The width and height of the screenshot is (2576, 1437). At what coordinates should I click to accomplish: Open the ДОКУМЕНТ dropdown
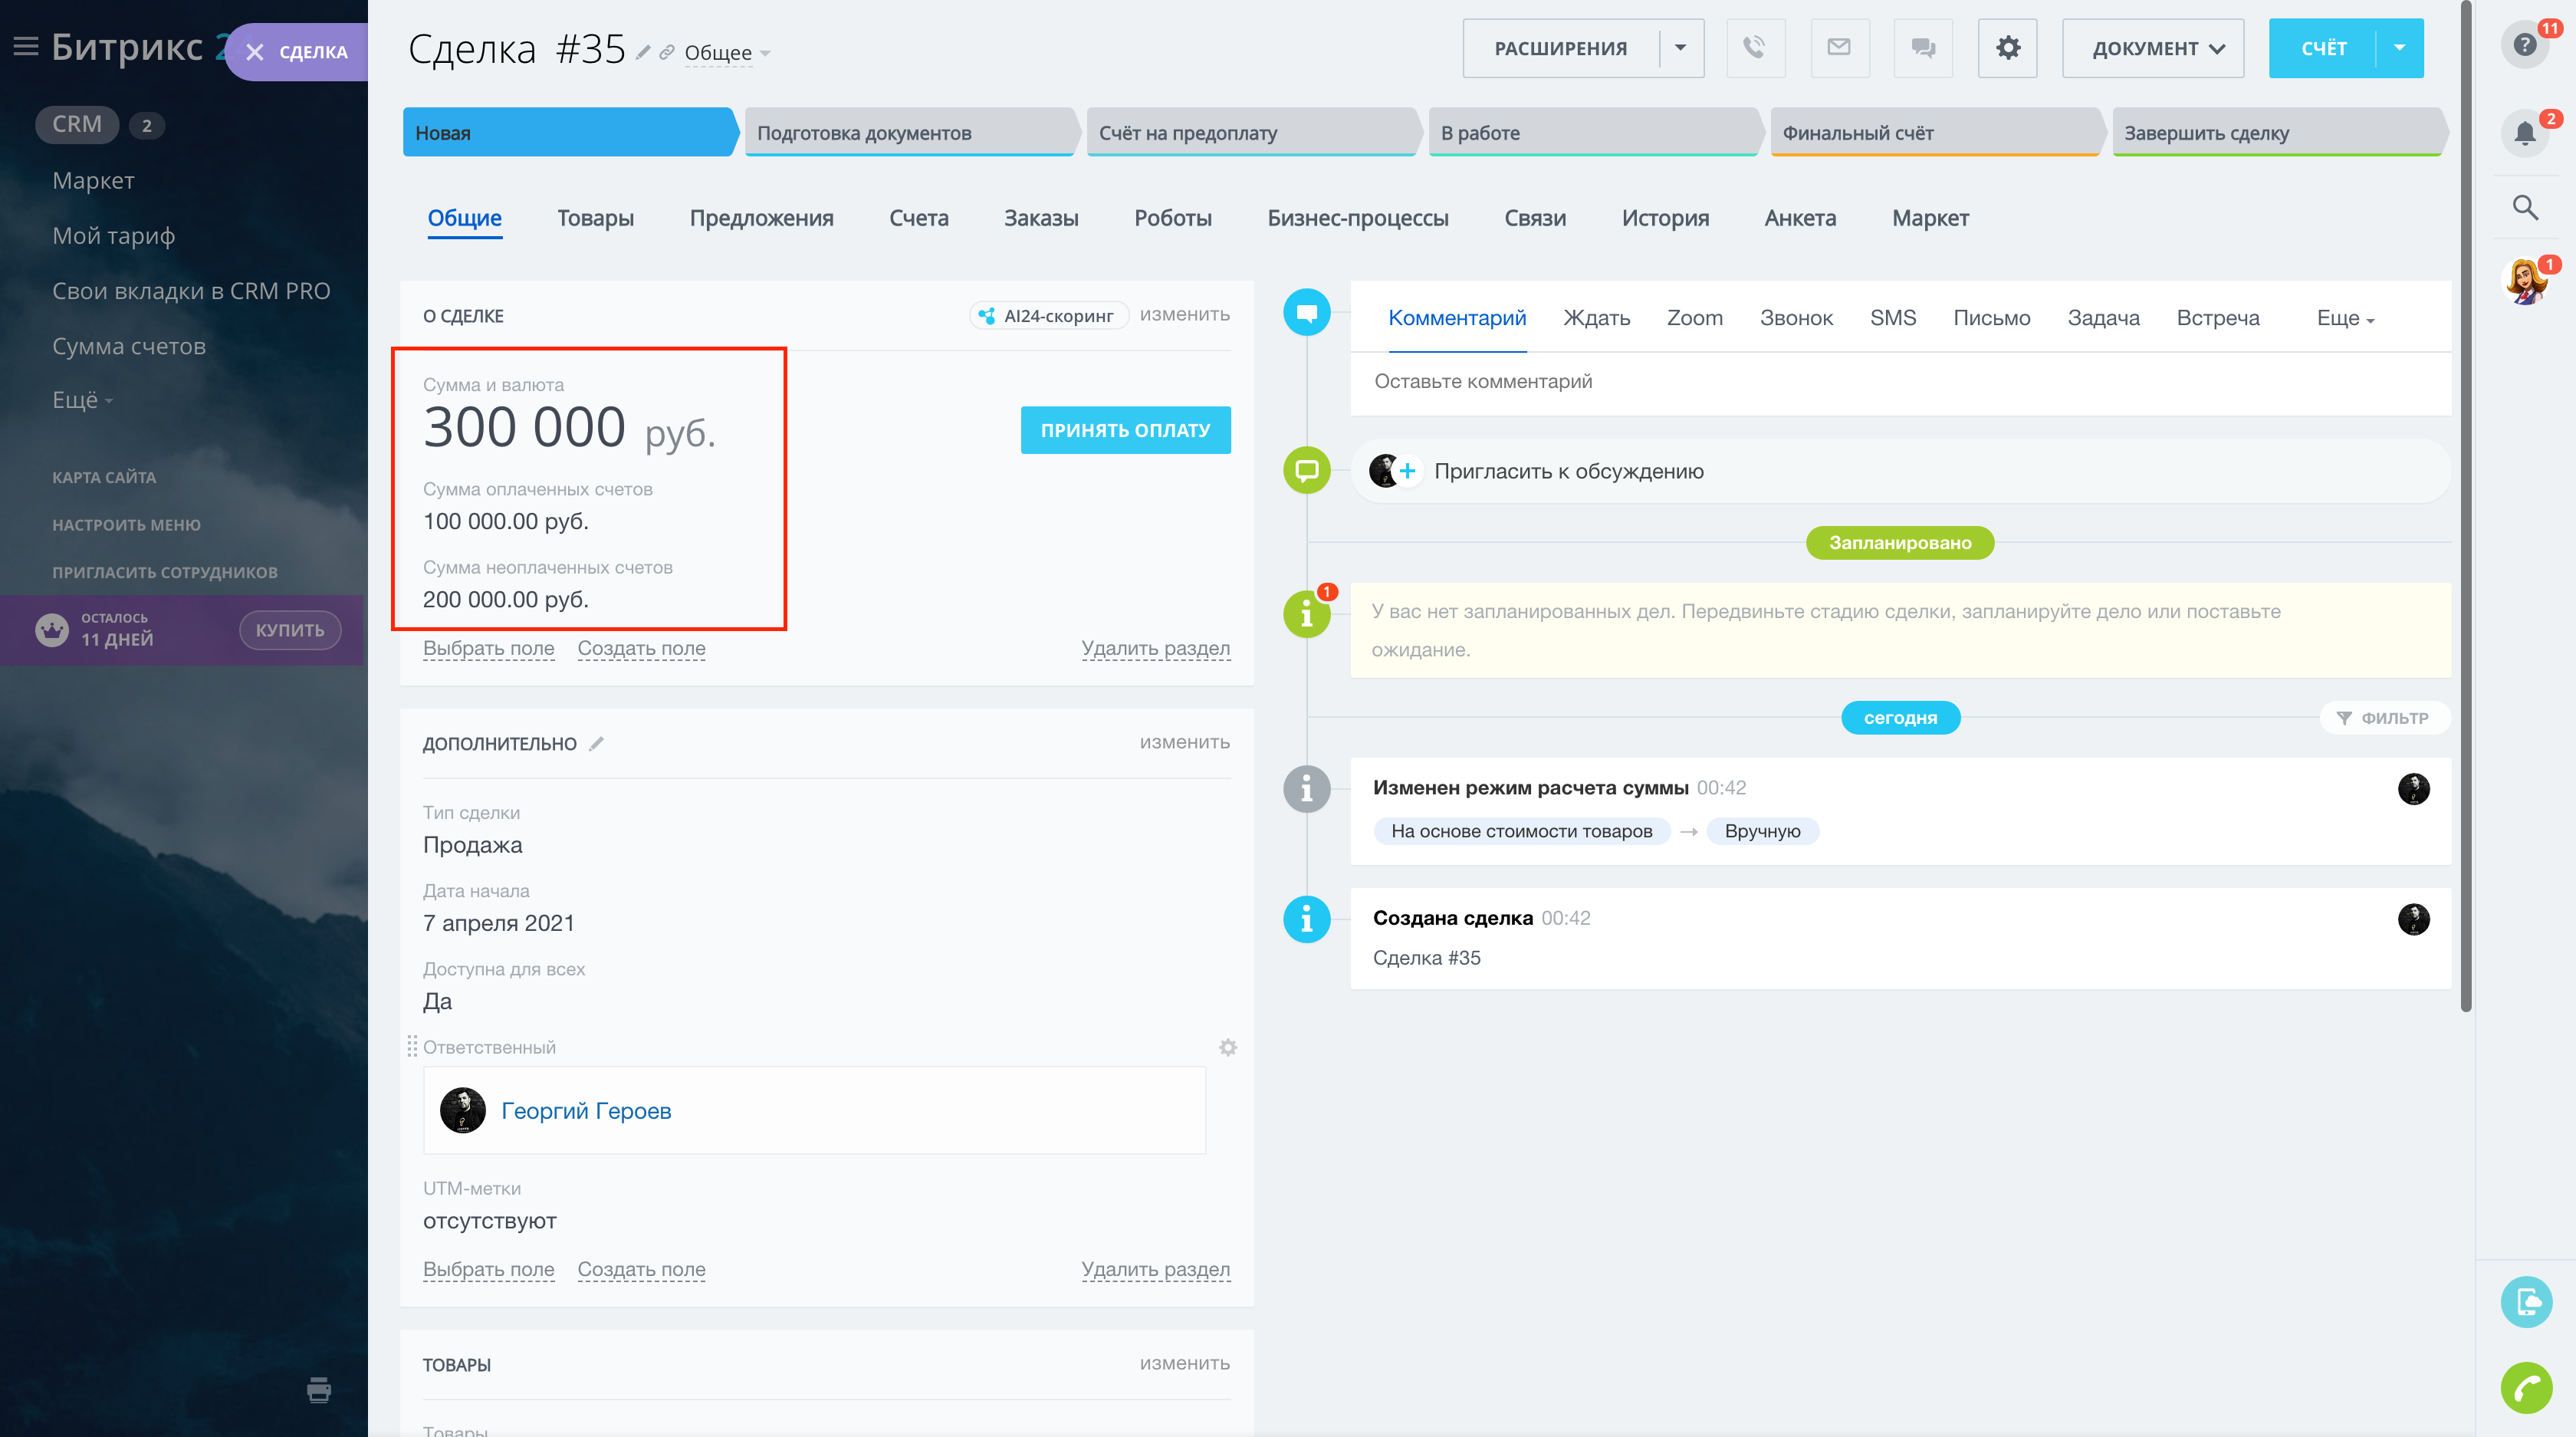2152,48
